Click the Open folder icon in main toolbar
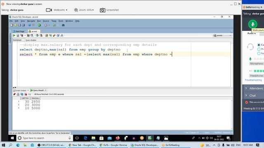Image resolution: width=264 pixels, height=148 pixels. [x=16, y=25]
